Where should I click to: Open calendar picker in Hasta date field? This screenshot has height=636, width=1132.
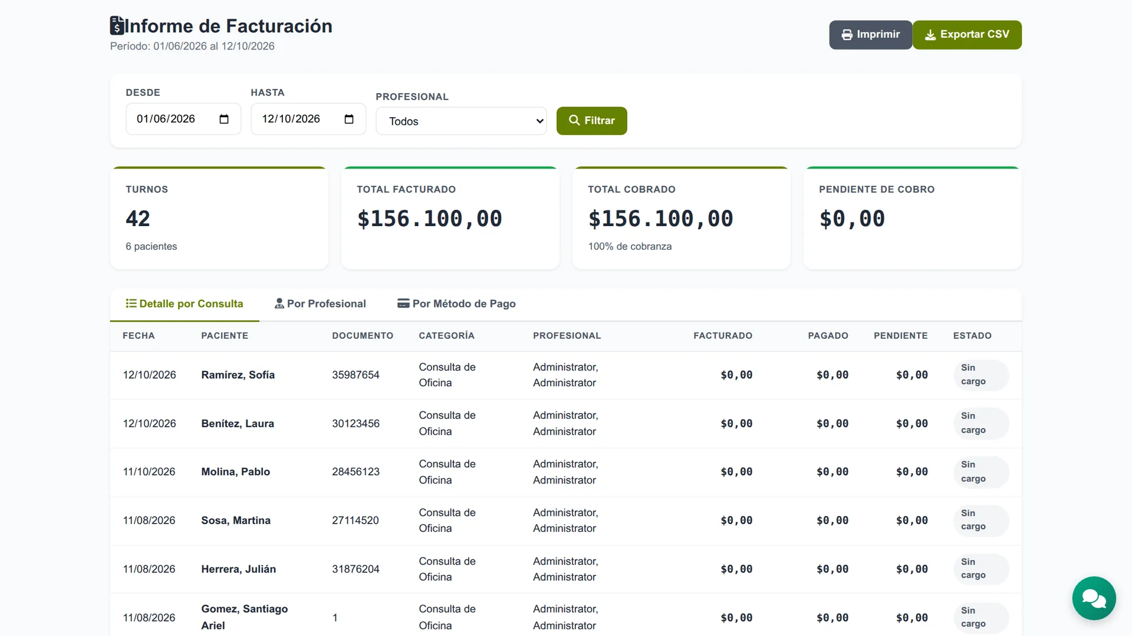[349, 120]
